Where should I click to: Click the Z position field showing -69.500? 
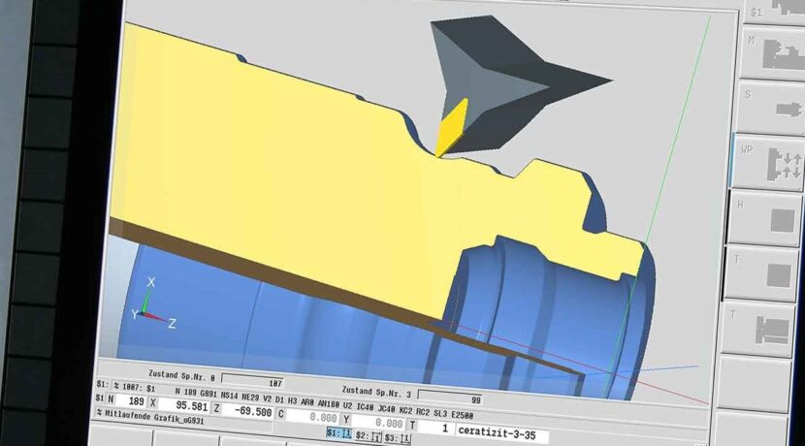point(248,411)
